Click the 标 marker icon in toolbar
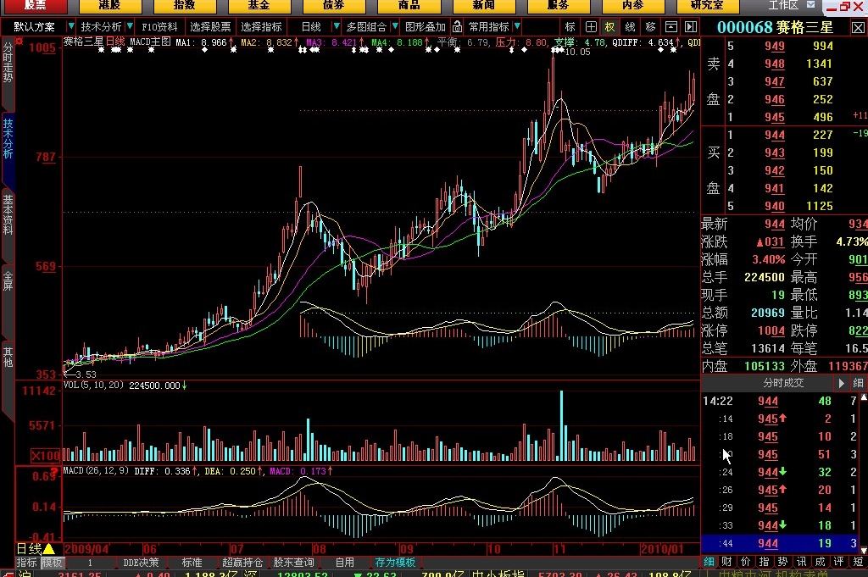868x577 pixels. (x=570, y=26)
